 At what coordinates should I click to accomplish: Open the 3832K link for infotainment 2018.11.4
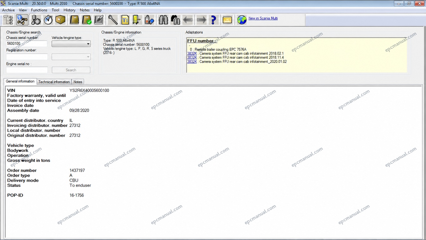[192, 57]
